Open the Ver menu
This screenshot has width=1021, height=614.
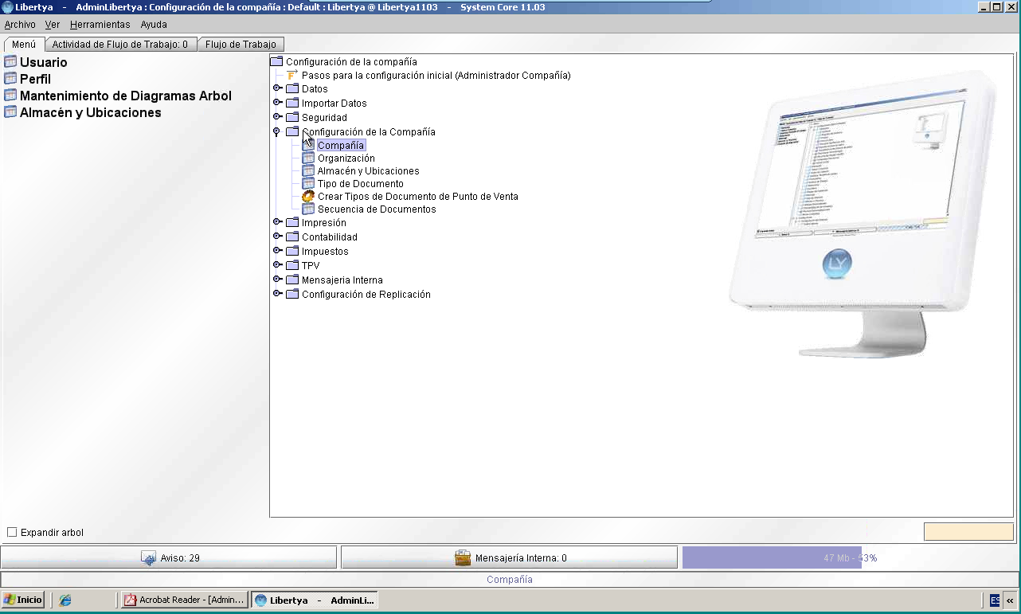point(53,25)
